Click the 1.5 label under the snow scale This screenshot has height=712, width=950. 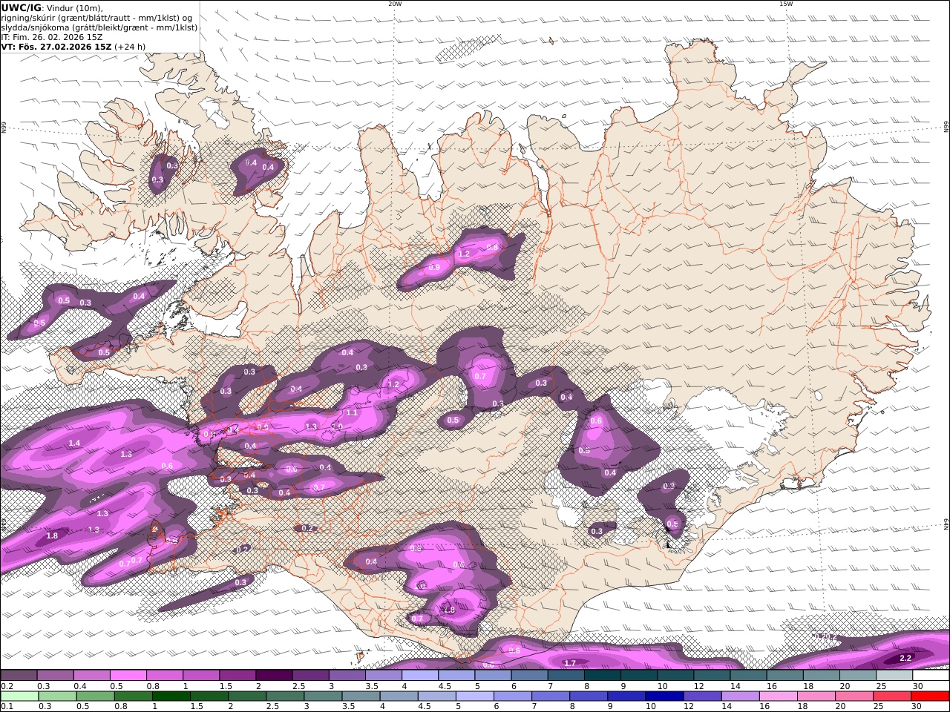point(226,686)
